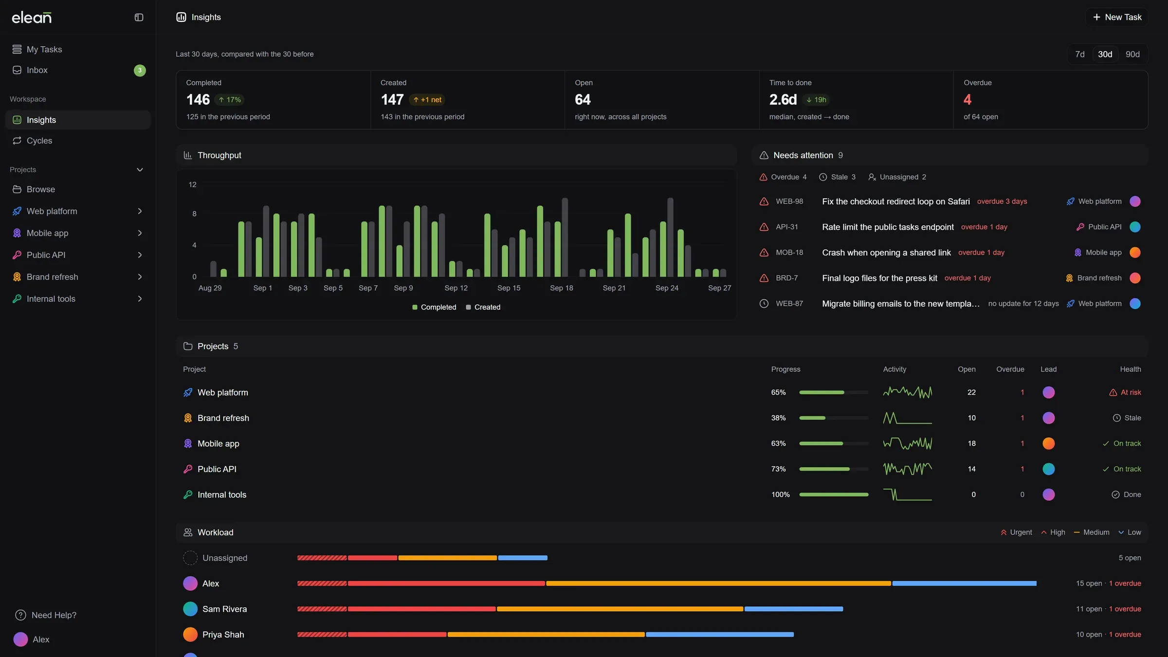Click the Web platform tag on the WEB-87 row
Screen dimensions: 1168x657
click(x=1094, y=304)
